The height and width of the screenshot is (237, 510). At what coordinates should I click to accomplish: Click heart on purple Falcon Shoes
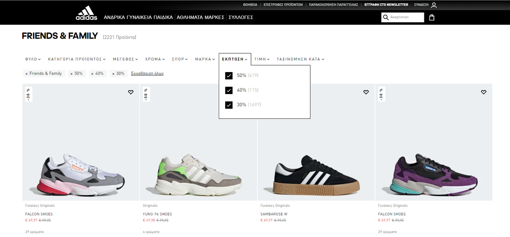pyautogui.click(x=484, y=92)
